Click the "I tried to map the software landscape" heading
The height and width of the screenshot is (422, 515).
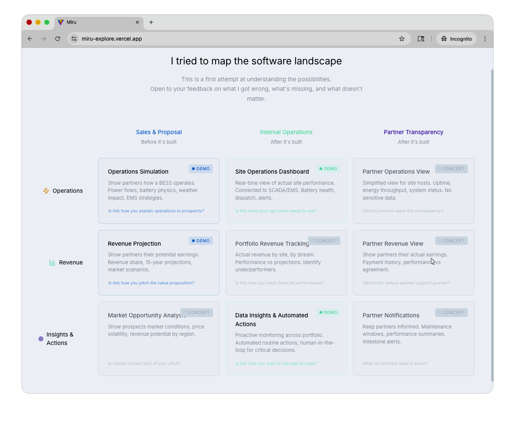[256, 61]
